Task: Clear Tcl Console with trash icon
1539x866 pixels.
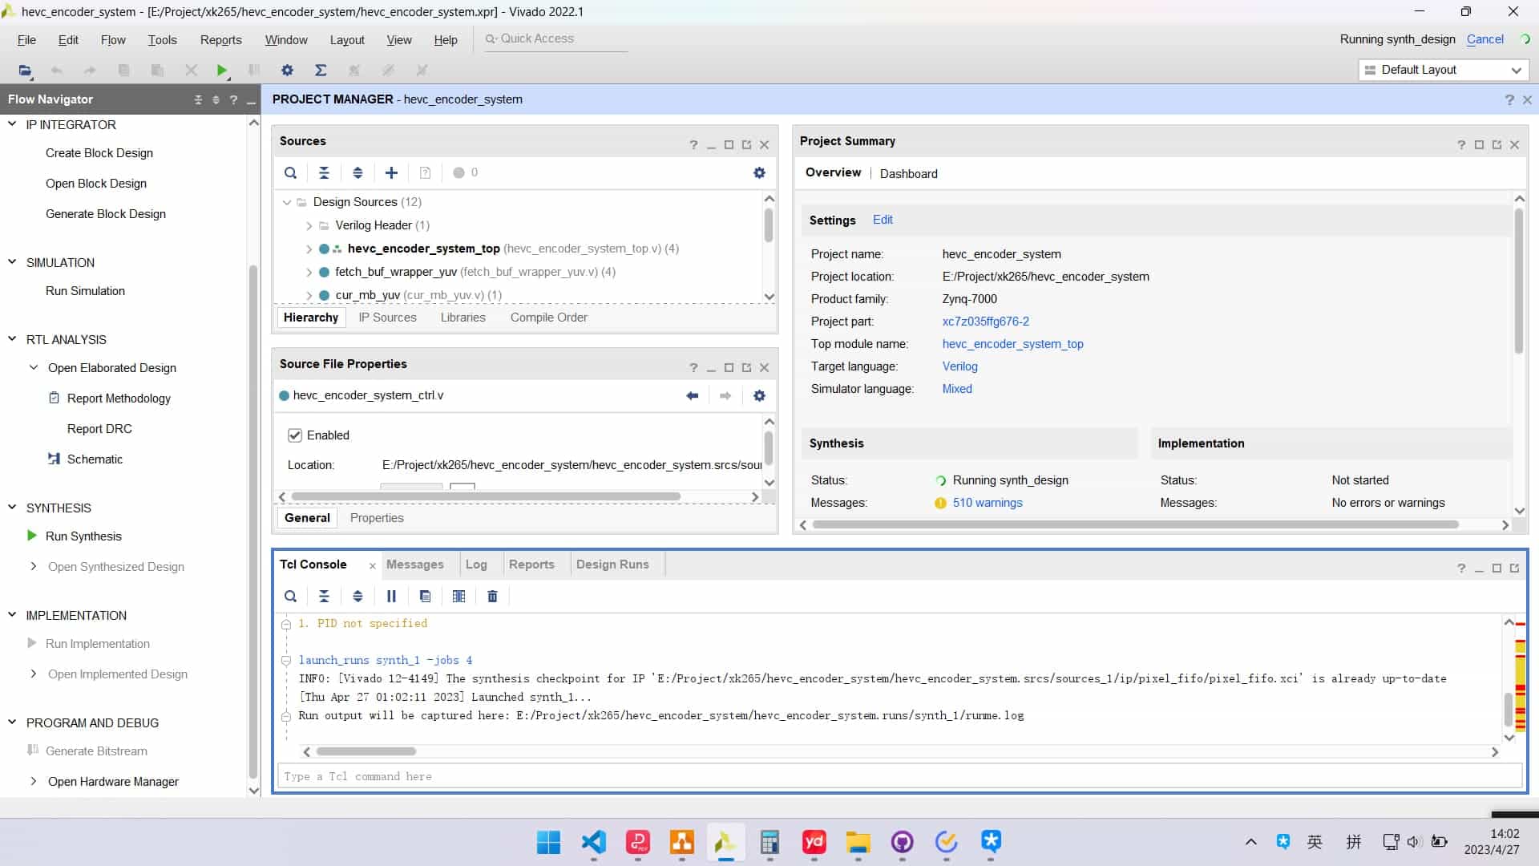Action: pos(492,597)
